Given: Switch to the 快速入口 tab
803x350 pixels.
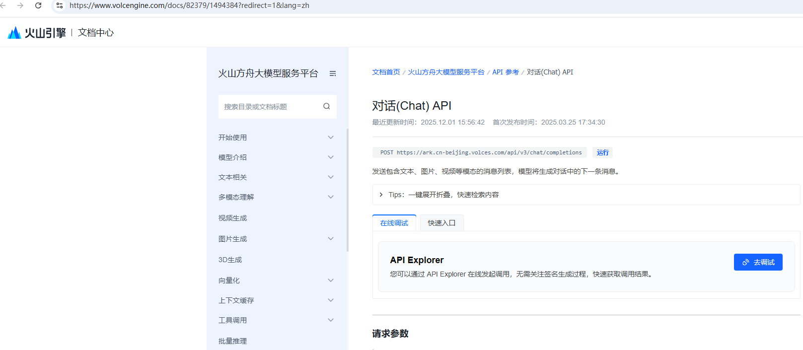Looking at the screenshot, I should point(442,223).
